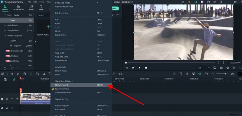Open the Import dropdown
The height and width of the screenshot is (116, 242).
click(43, 15)
